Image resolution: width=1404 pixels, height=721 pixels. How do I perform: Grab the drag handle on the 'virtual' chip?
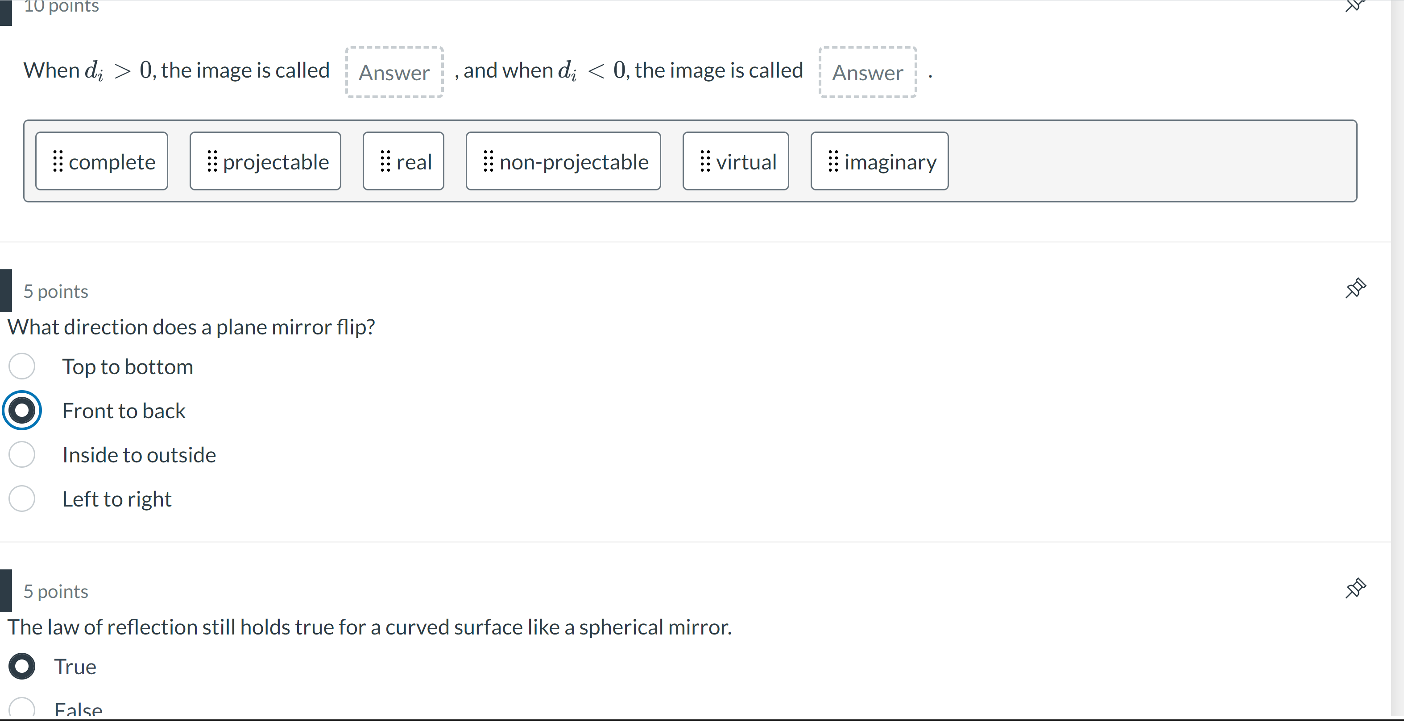[705, 161]
